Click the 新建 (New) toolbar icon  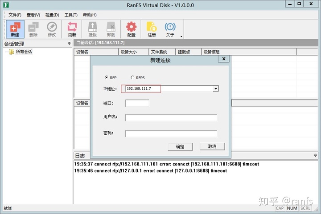click(15, 29)
